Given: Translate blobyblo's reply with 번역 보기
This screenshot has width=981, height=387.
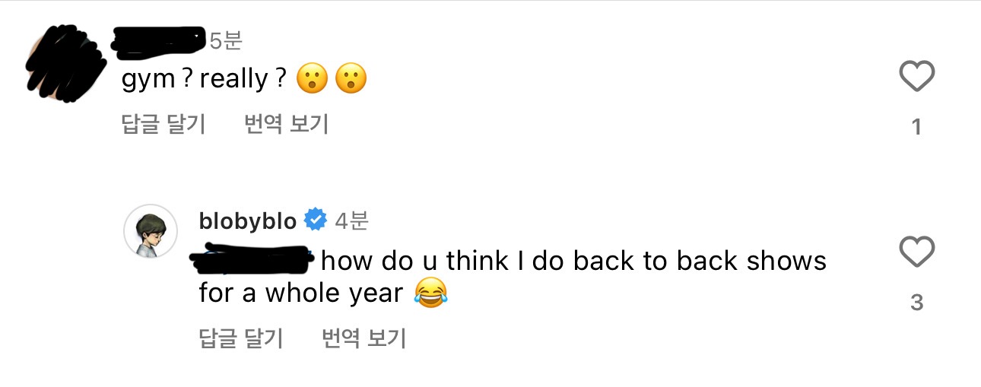Looking at the screenshot, I should (x=364, y=338).
